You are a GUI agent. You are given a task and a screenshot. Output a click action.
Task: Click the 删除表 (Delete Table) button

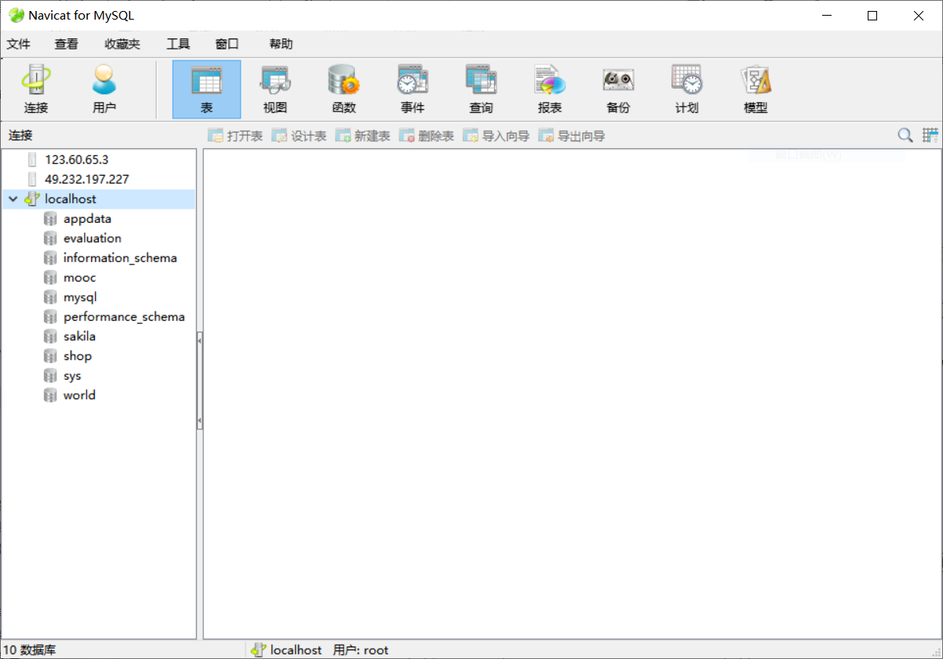click(x=427, y=136)
